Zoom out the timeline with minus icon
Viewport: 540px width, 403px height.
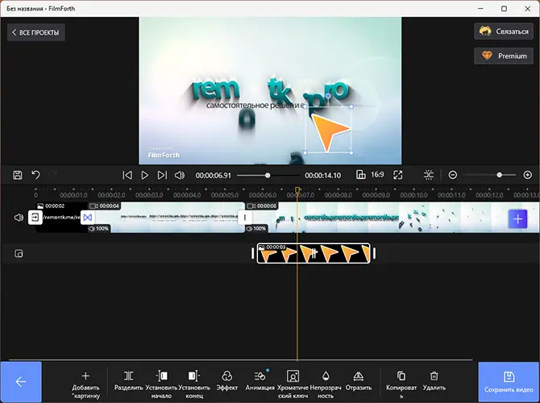coord(452,175)
